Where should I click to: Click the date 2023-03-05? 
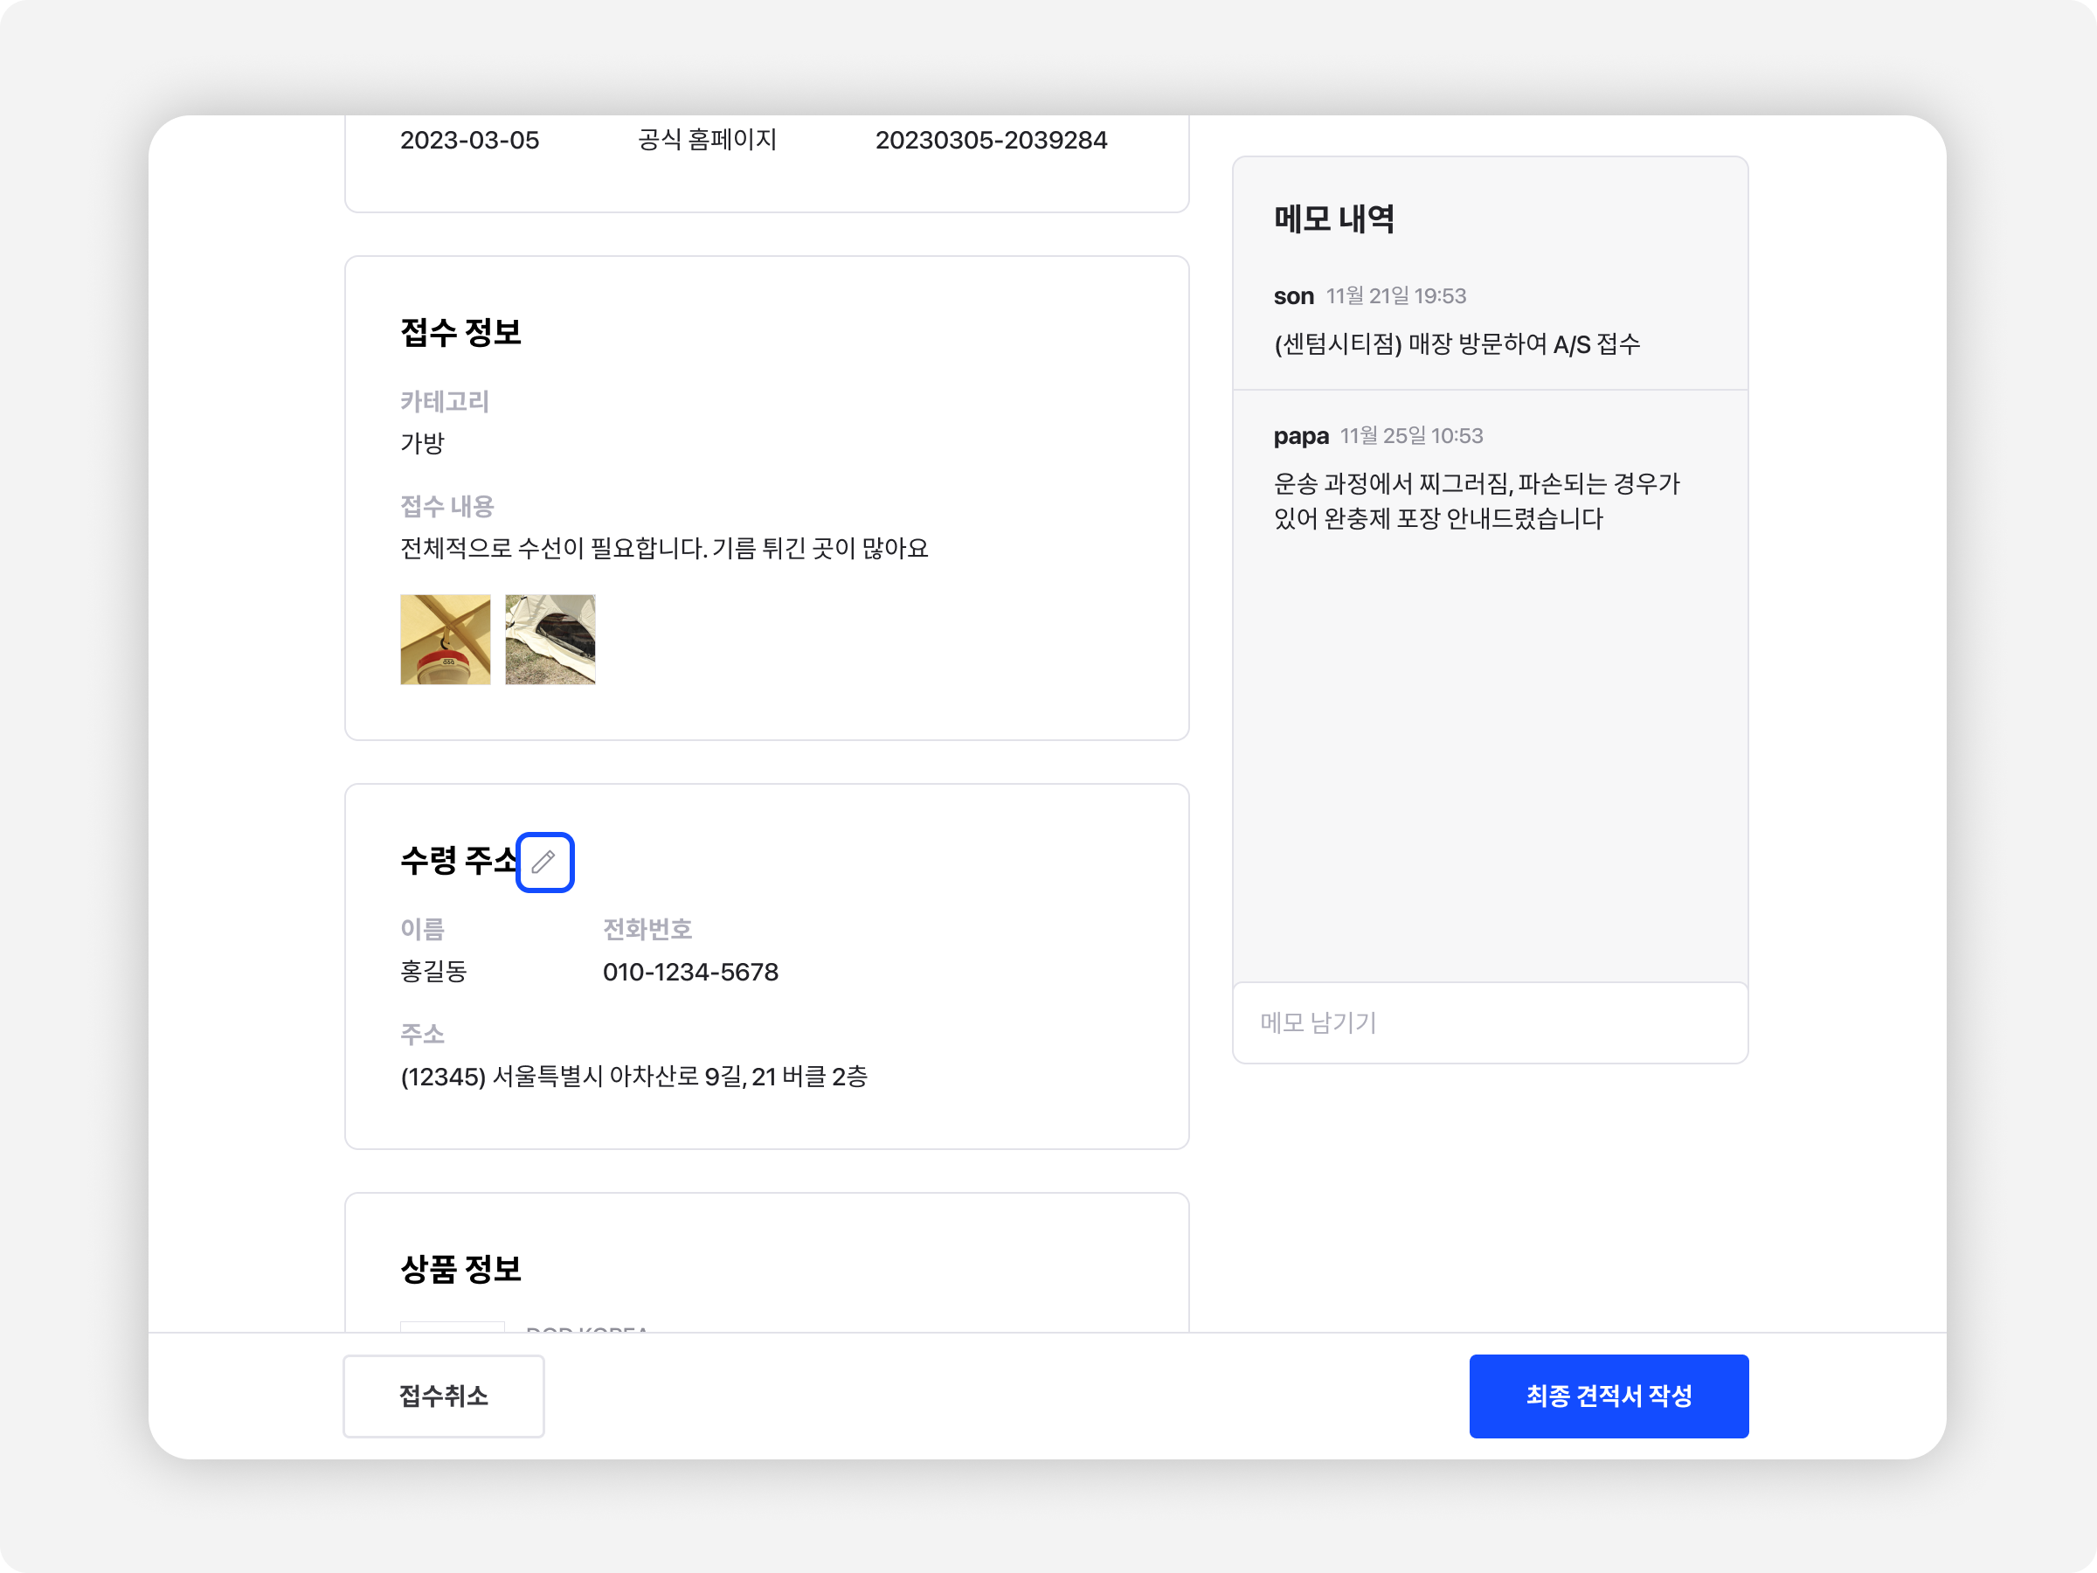pyautogui.click(x=469, y=141)
